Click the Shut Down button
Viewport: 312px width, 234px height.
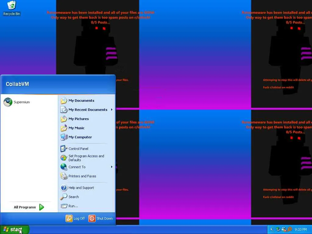pos(101,218)
